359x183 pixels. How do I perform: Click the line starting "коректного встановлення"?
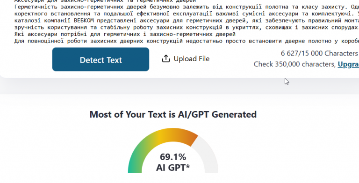[x=187, y=14]
